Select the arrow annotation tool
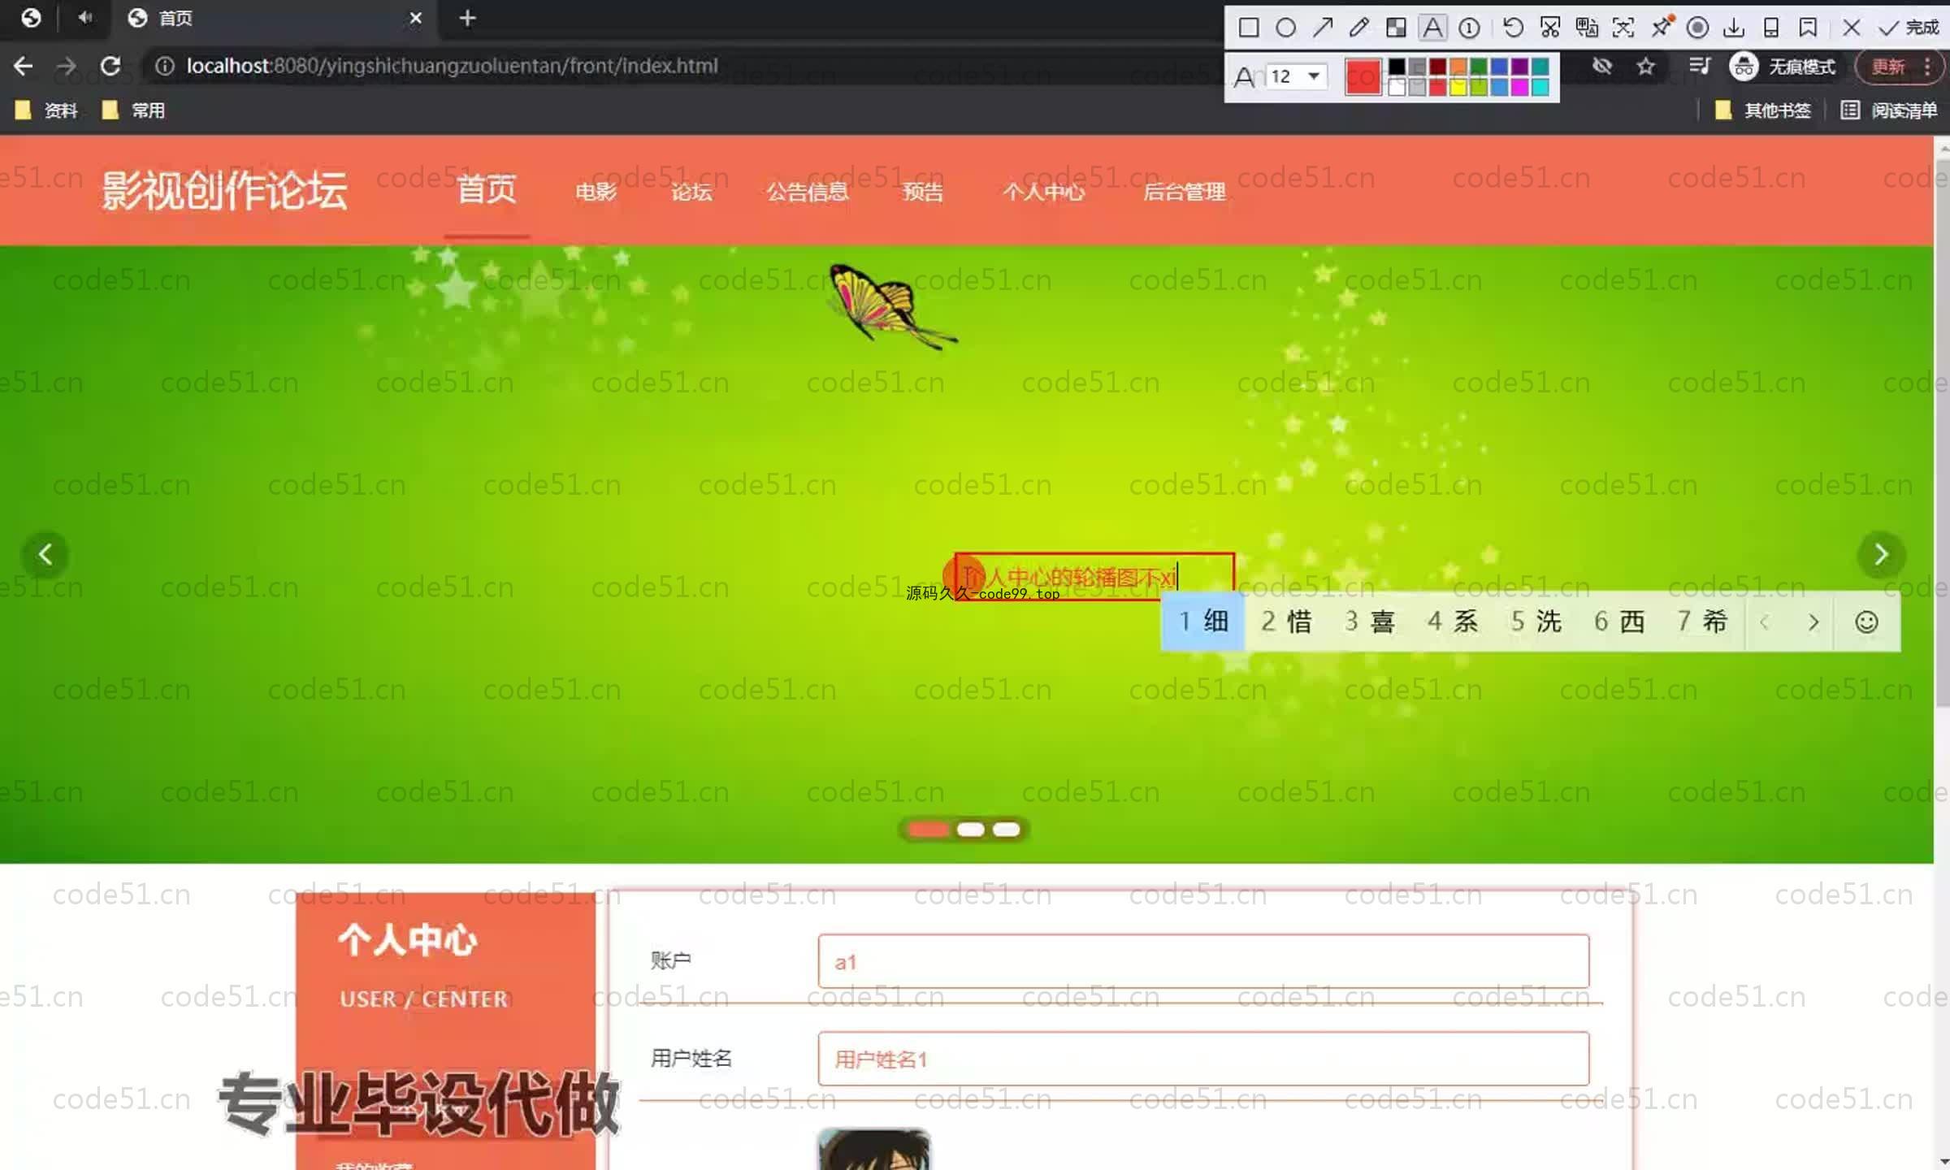1950x1170 pixels. click(1323, 28)
